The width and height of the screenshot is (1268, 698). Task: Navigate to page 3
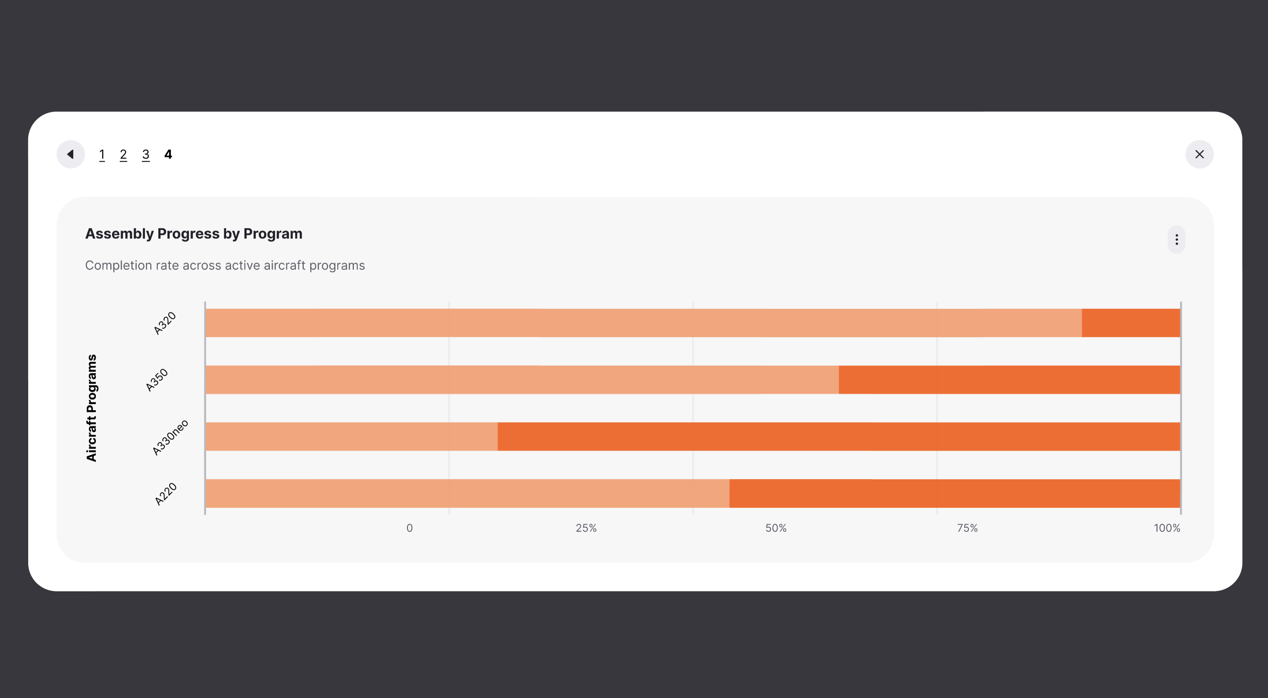146,154
